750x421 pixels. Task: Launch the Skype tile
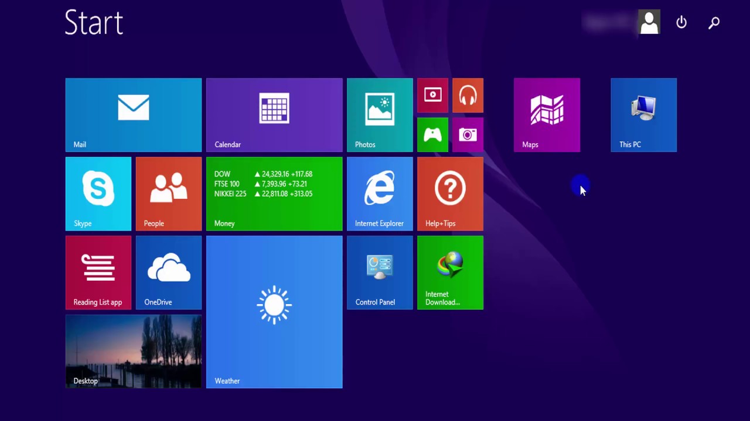tap(98, 194)
